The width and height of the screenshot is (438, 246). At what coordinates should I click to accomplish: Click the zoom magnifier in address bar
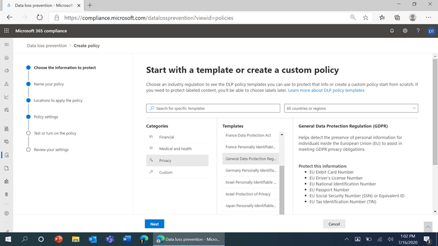click(353, 17)
